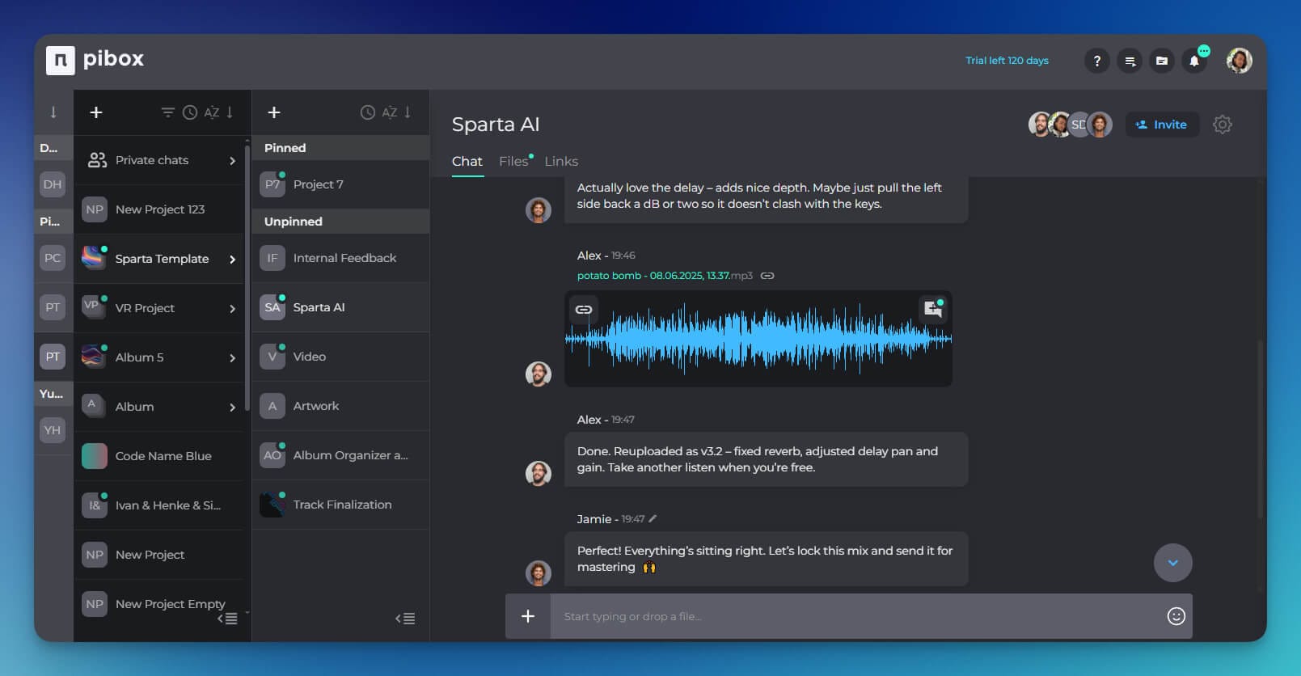The height and width of the screenshot is (676, 1301).
Task: Open the emoji picker smiley icon
Action: [x=1176, y=616]
